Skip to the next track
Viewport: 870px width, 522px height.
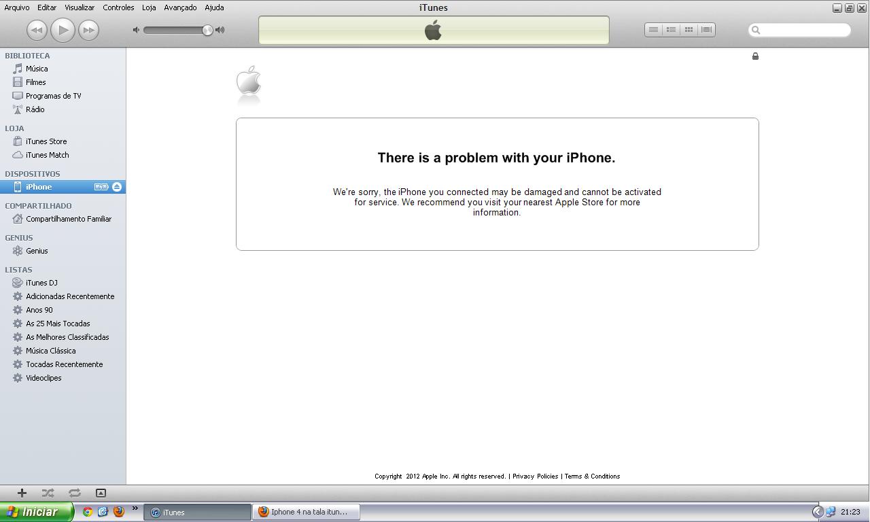(x=88, y=30)
